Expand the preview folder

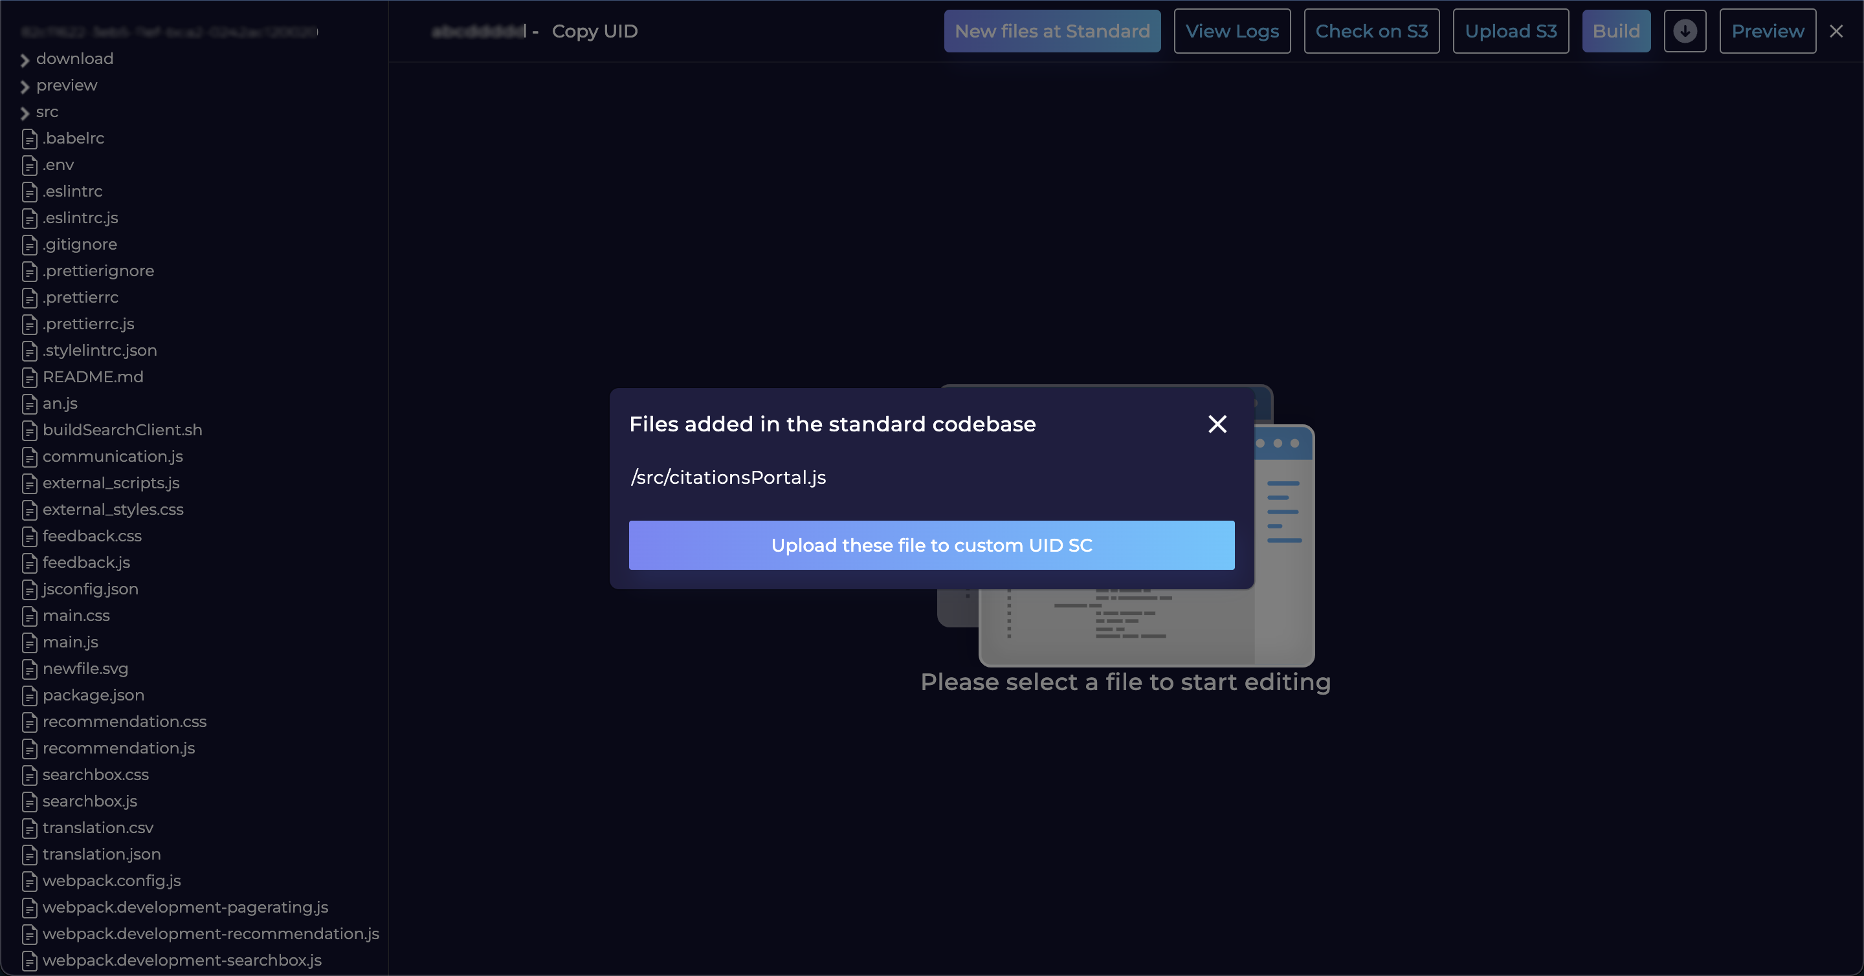[x=25, y=87]
